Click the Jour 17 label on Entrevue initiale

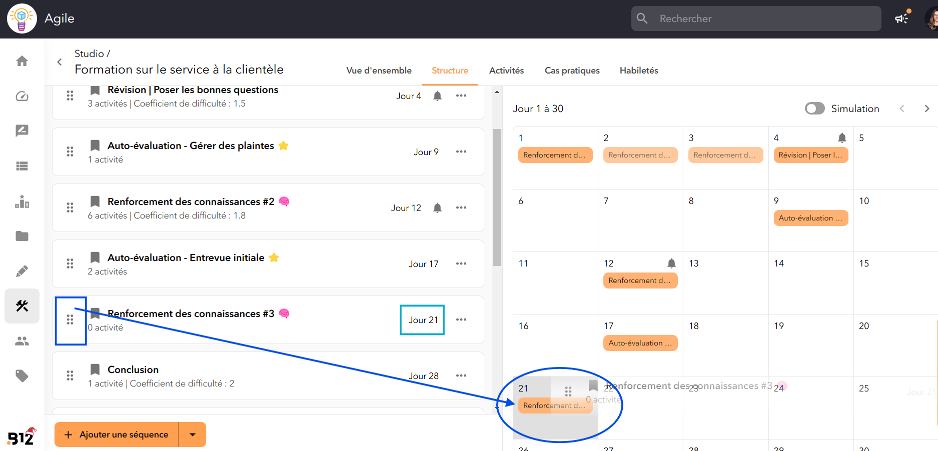(424, 264)
